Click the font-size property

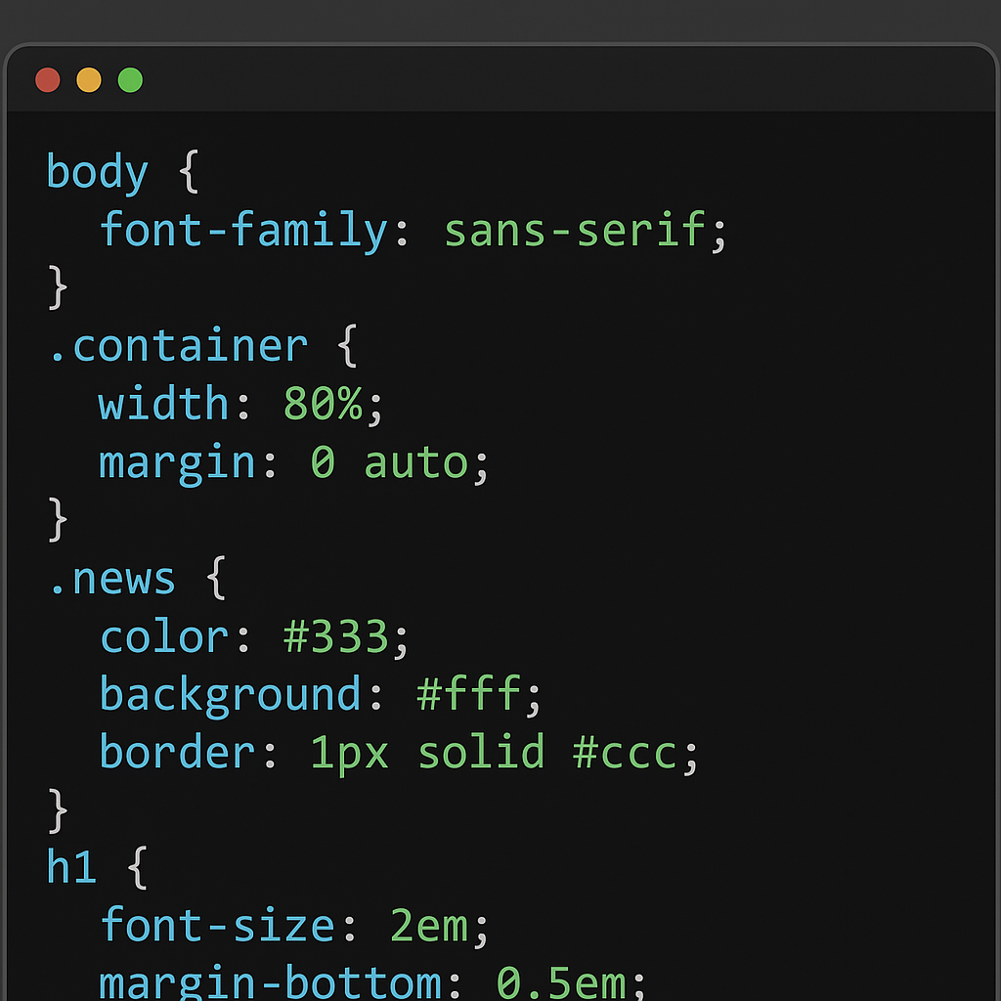(x=217, y=926)
